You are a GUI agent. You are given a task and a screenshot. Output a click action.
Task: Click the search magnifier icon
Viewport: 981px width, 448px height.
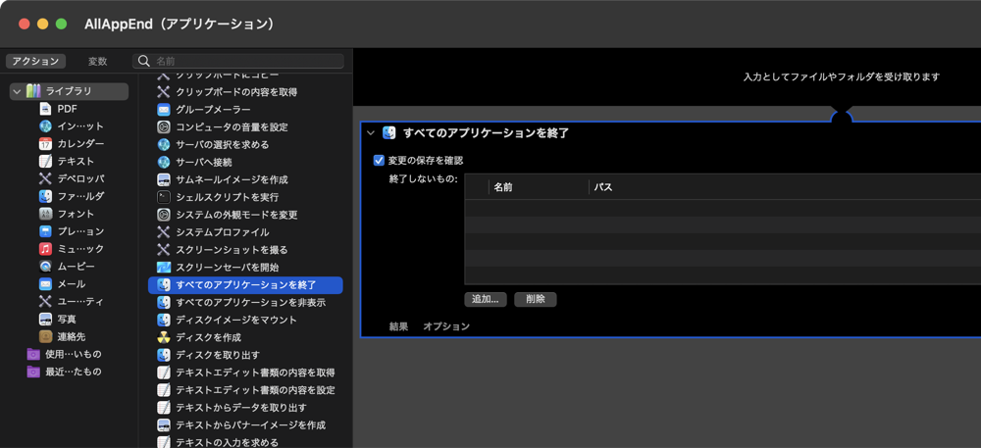pyautogui.click(x=144, y=61)
